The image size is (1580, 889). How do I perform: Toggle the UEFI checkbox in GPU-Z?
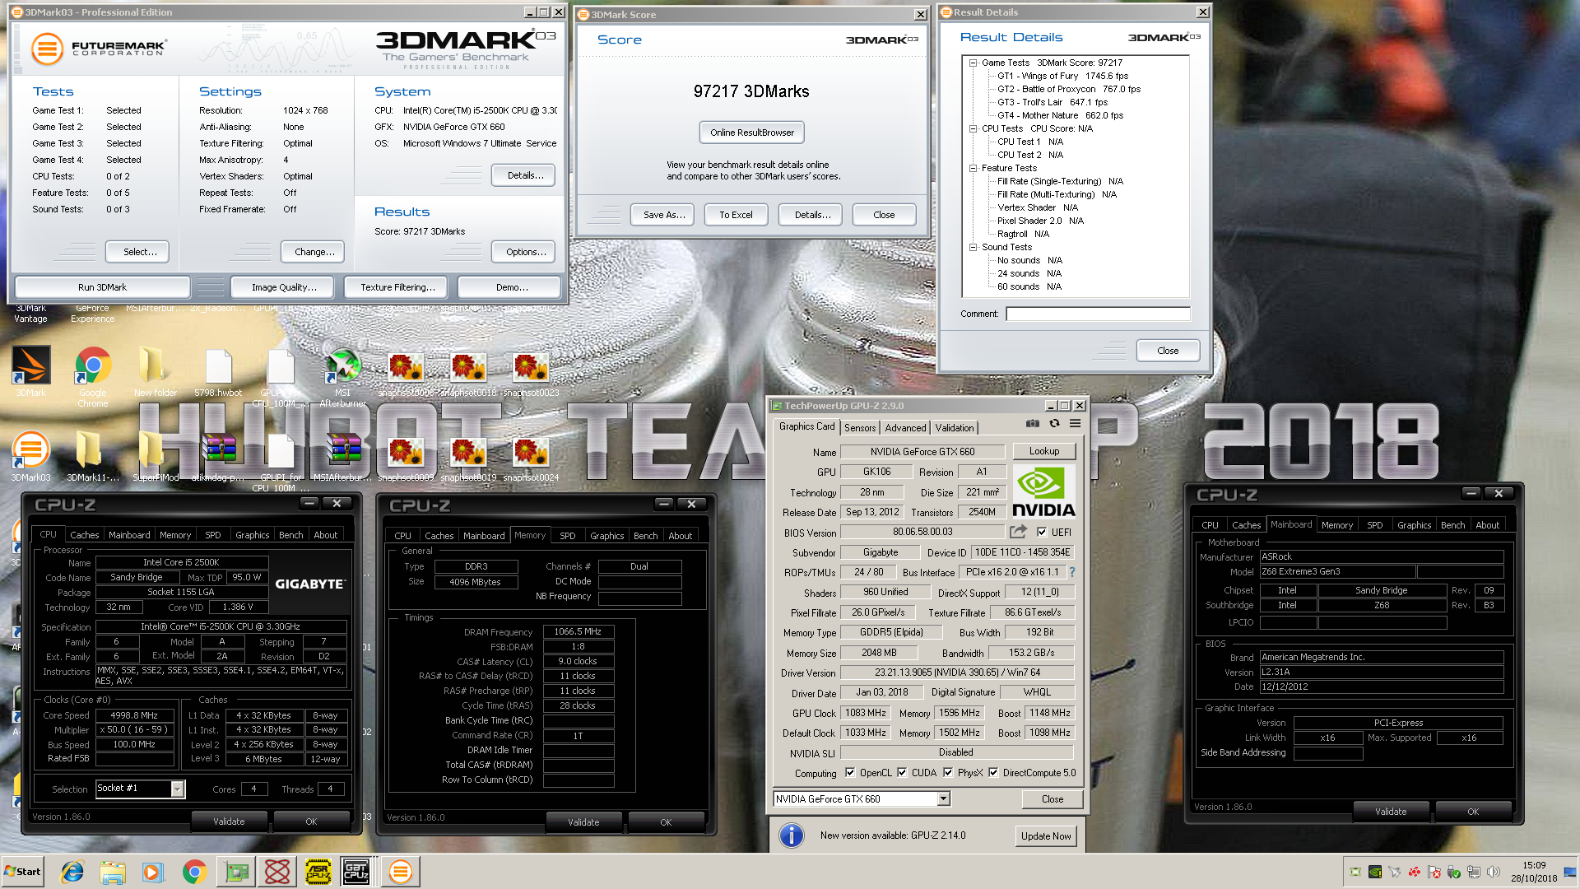[1042, 532]
